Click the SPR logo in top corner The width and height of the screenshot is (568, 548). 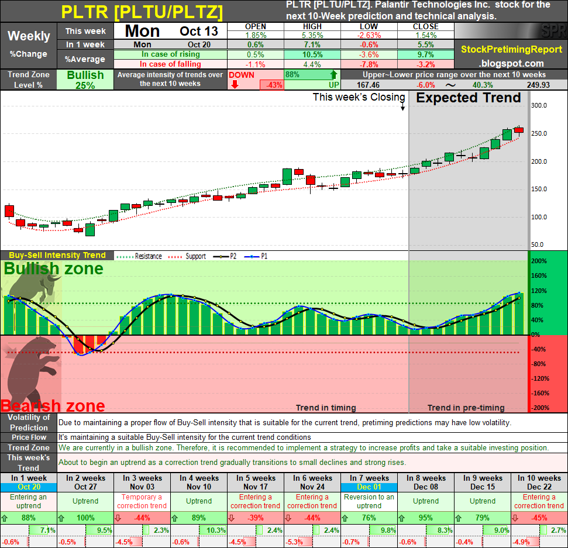pos(554,31)
